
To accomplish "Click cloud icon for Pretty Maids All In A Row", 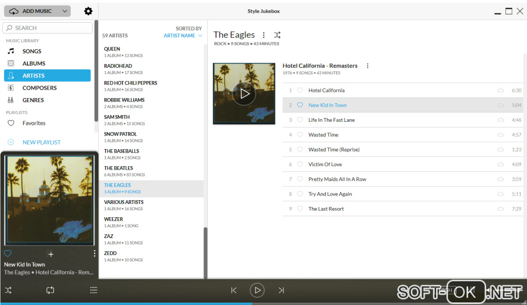I will (501, 179).
